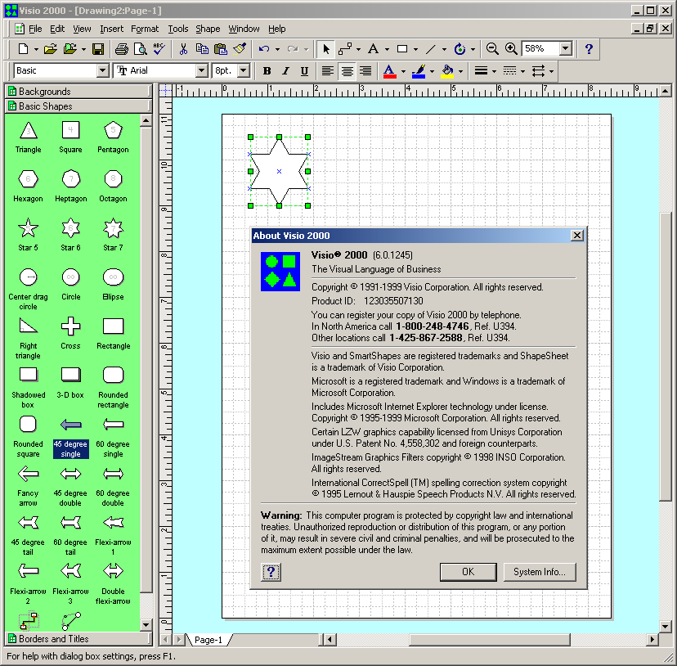Toggle Bold text formatting

(x=267, y=71)
